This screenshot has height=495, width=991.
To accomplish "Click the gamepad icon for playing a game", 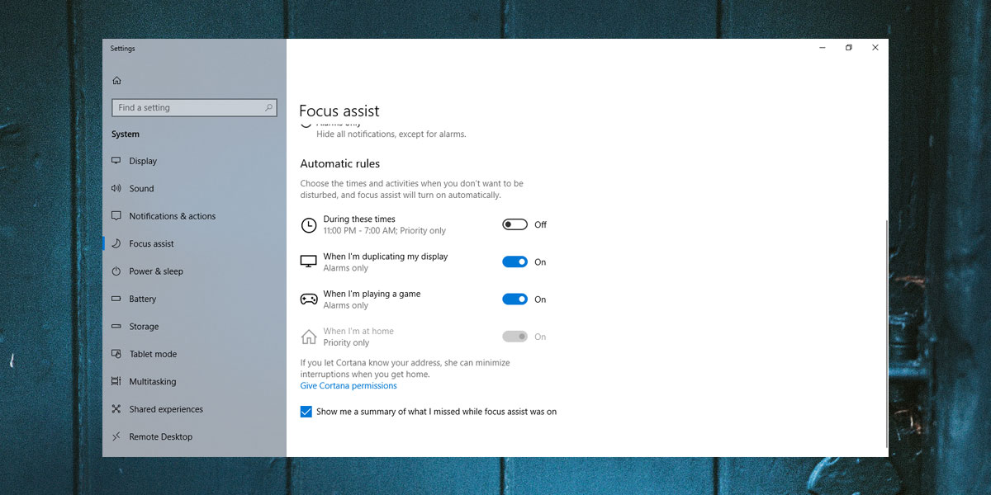I will click(x=308, y=299).
